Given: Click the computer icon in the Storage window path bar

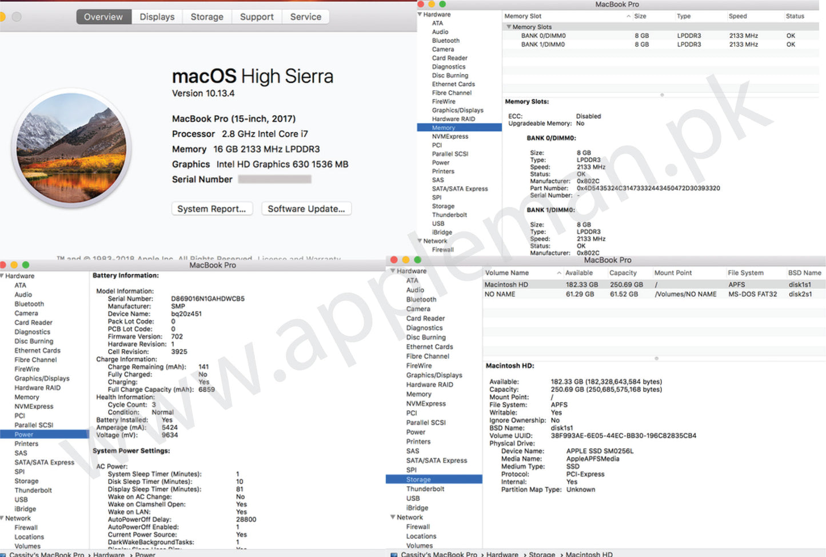Looking at the screenshot, I should (394, 554).
